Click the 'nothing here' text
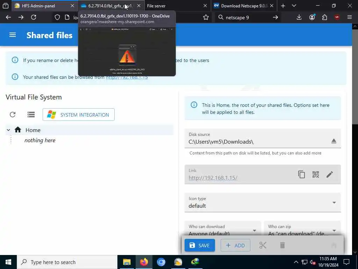This screenshot has width=358, height=269. 40,140
